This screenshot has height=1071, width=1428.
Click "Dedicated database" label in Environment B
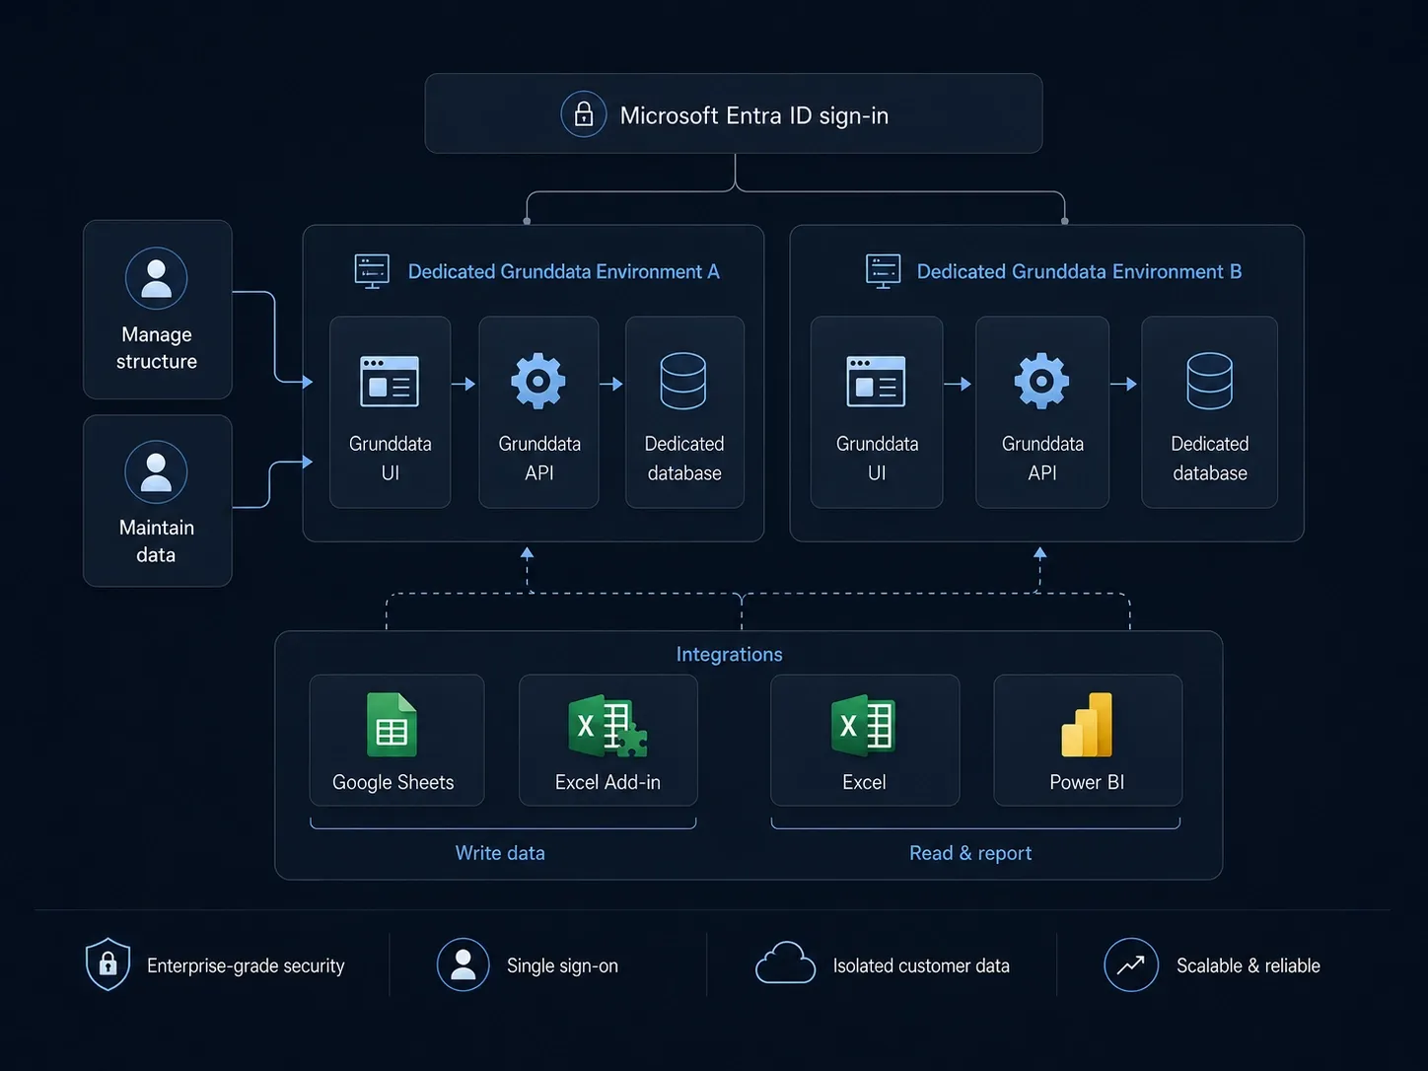(x=1210, y=459)
